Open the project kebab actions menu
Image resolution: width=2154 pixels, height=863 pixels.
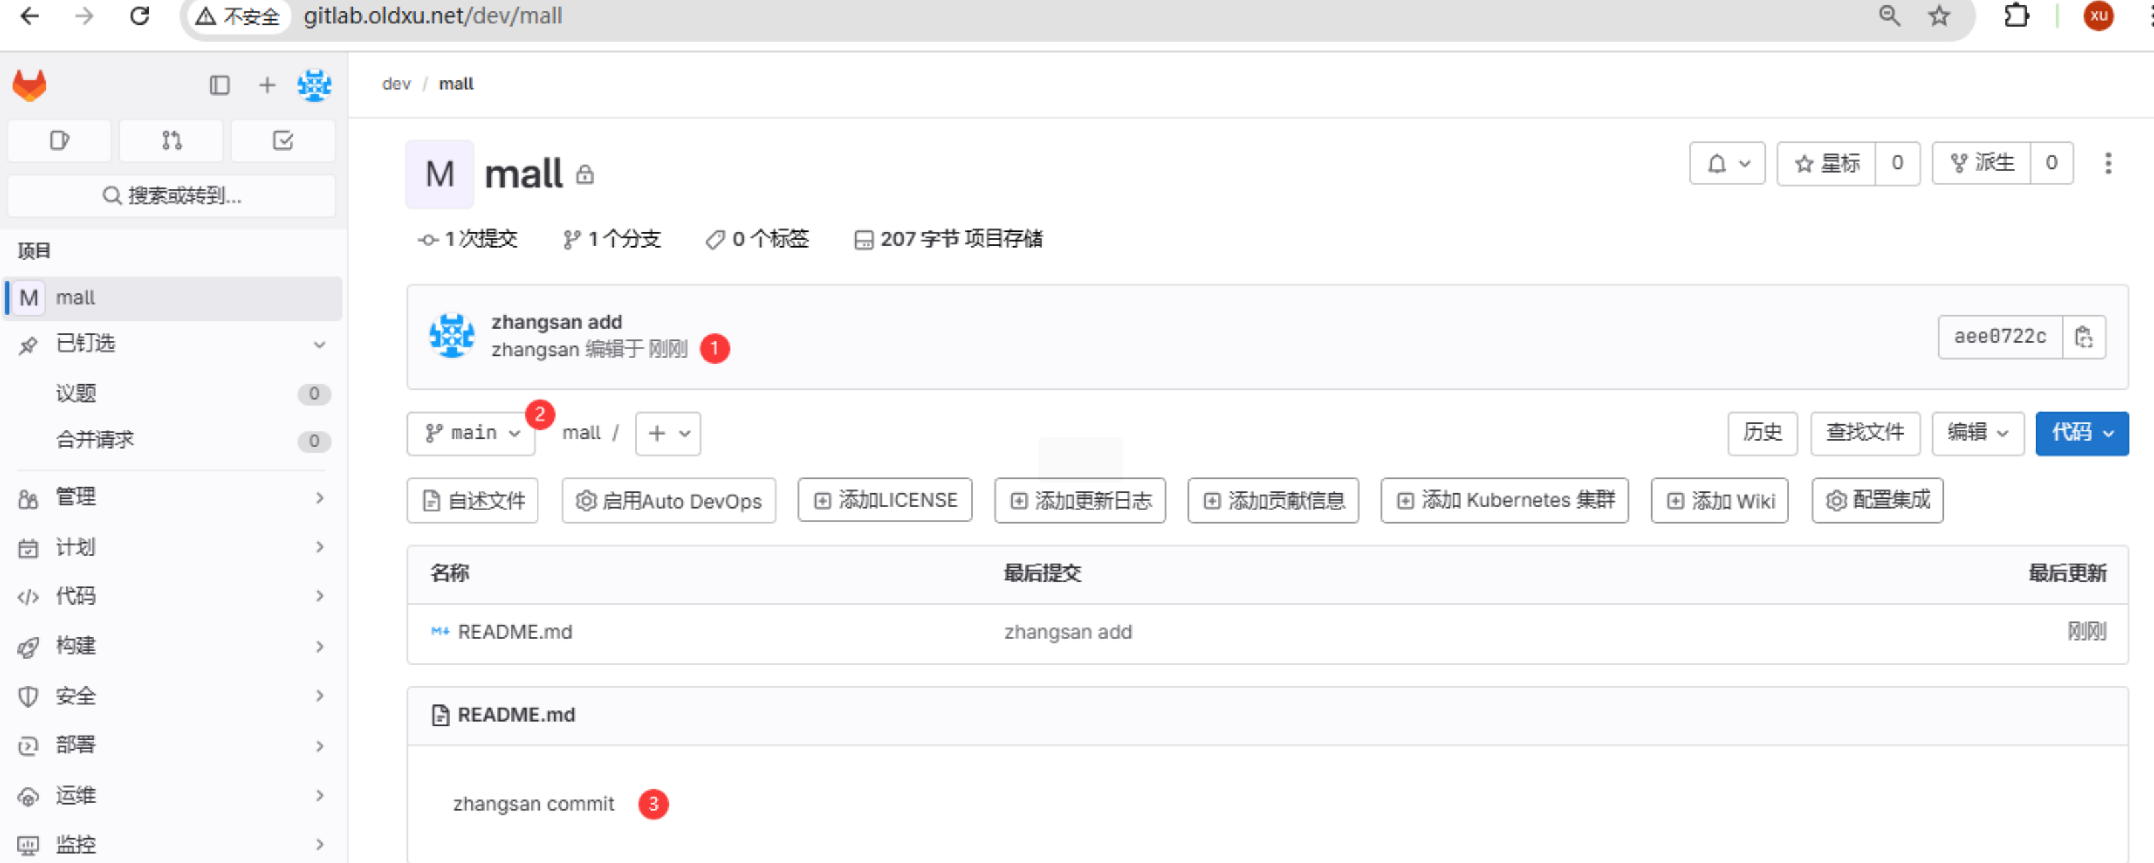coord(2107,163)
